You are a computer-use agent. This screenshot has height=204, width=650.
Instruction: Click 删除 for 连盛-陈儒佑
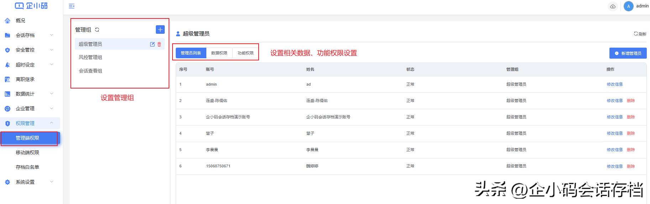pyautogui.click(x=631, y=101)
